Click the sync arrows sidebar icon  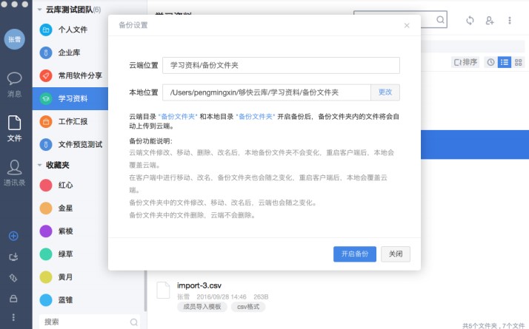(13, 278)
